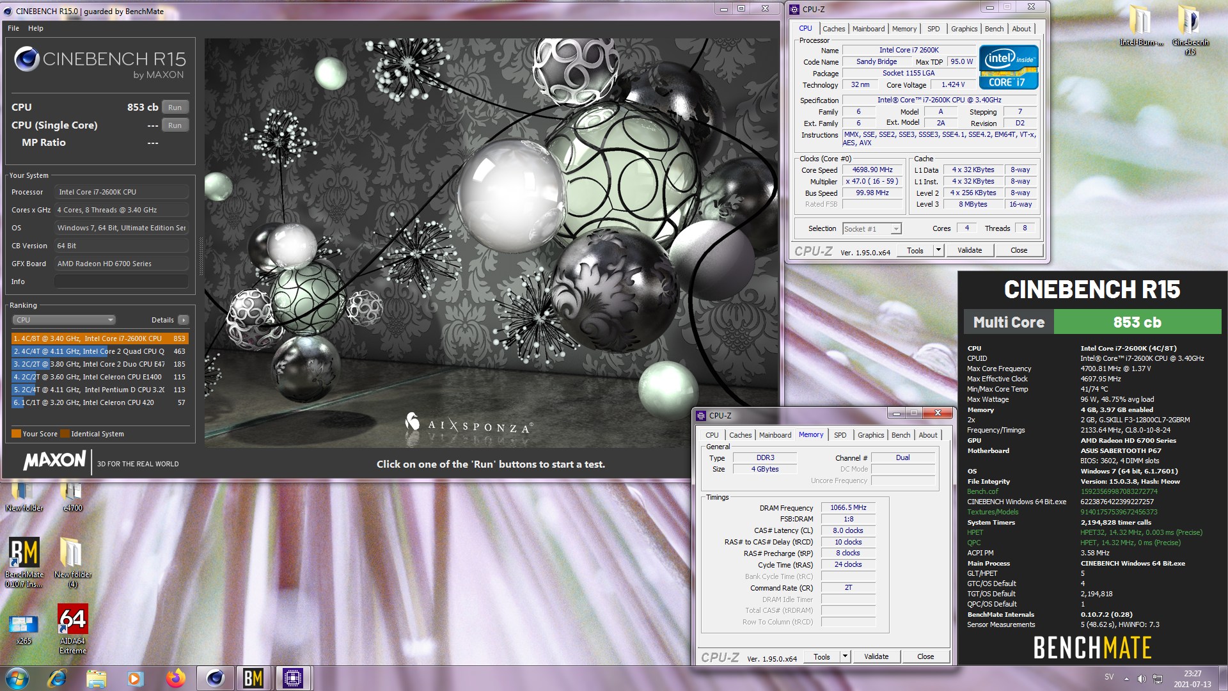Open SPD tab in top CPU-Z
This screenshot has width=1228, height=691.
pyautogui.click(x=934, y=29)
